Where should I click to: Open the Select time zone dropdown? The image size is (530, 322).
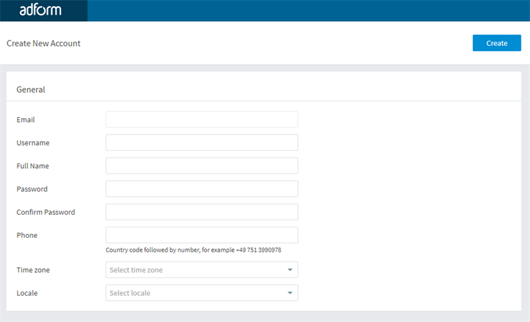click(x=202, y=270)
